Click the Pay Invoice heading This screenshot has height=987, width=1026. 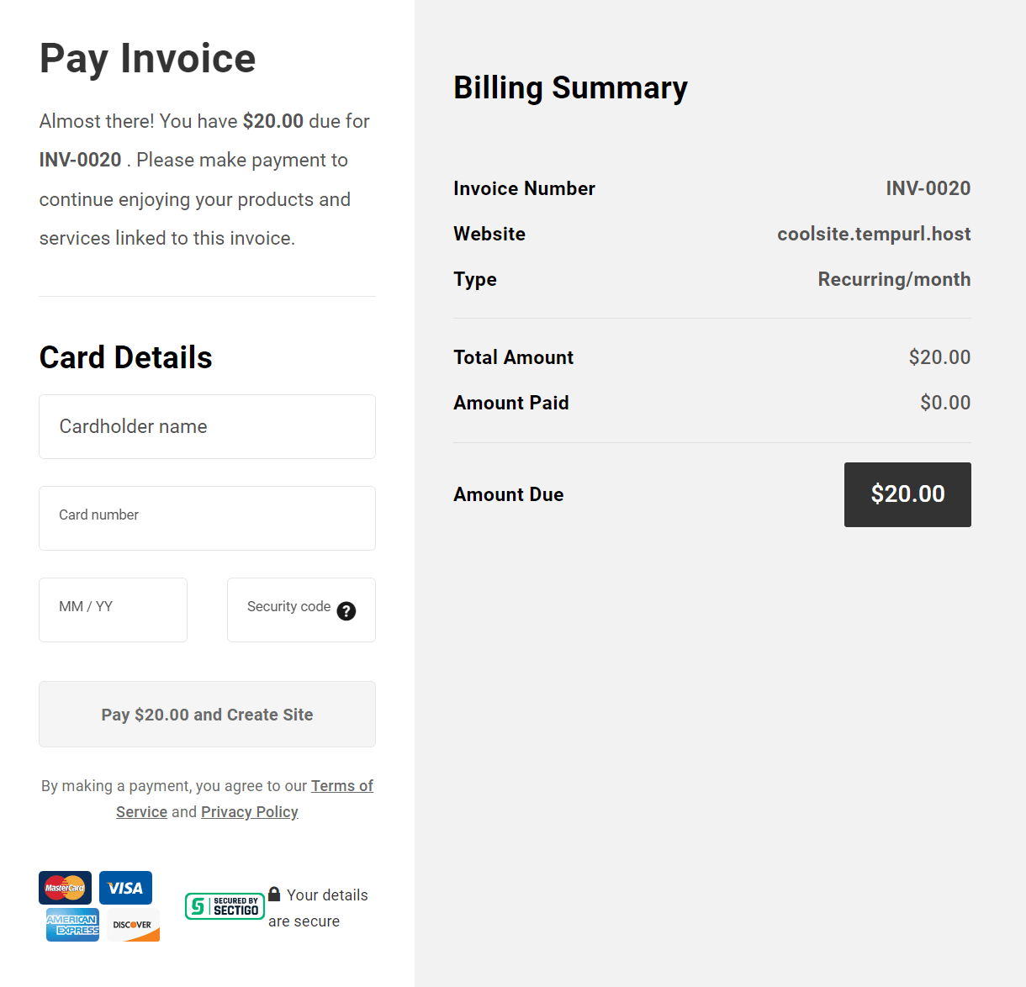tap(147, 59)
